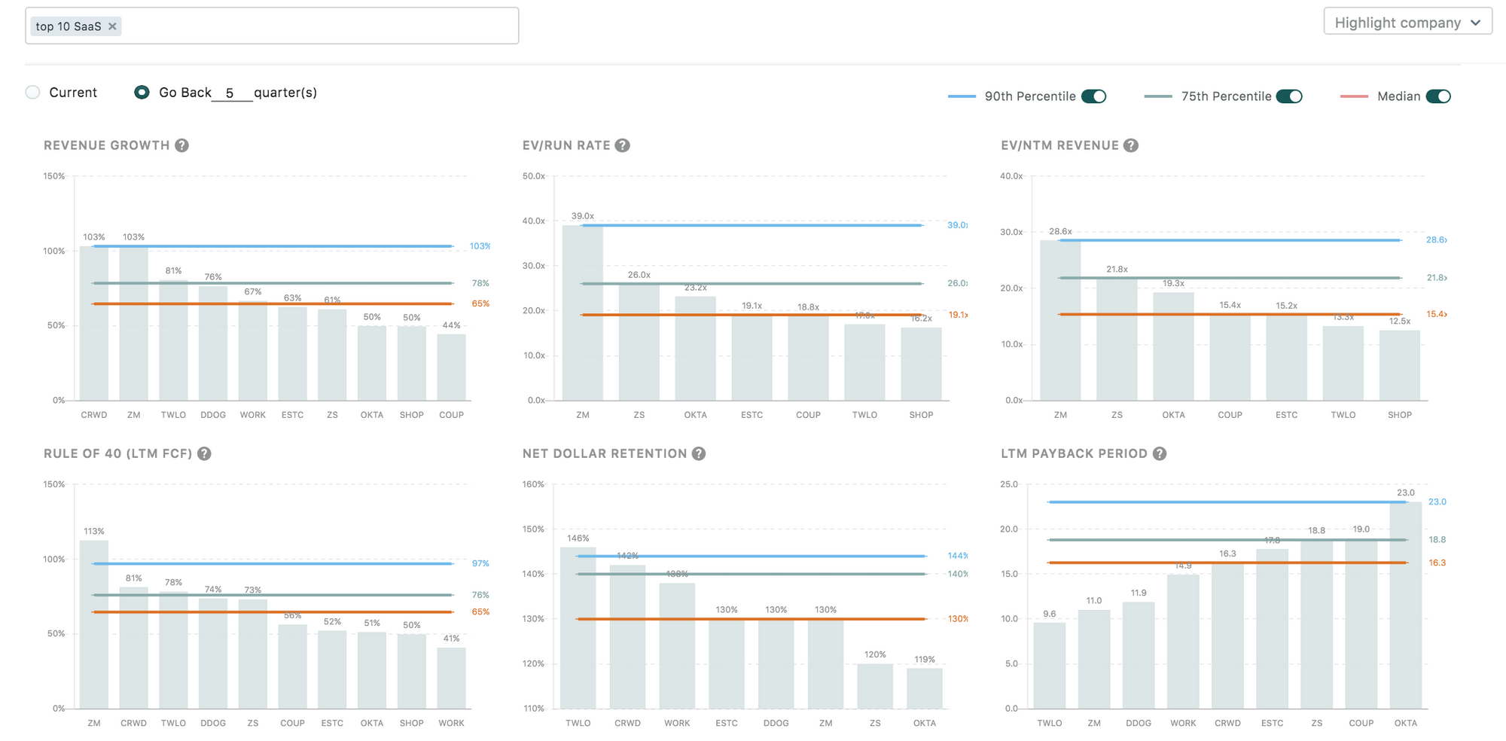The image size is (1506, 741).
Task: Click the TWLO bar in Net Dollar Retention
Action: [x=578, y=627]
